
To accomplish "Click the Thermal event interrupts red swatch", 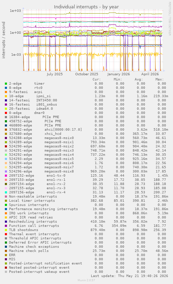I will (6, 234).
